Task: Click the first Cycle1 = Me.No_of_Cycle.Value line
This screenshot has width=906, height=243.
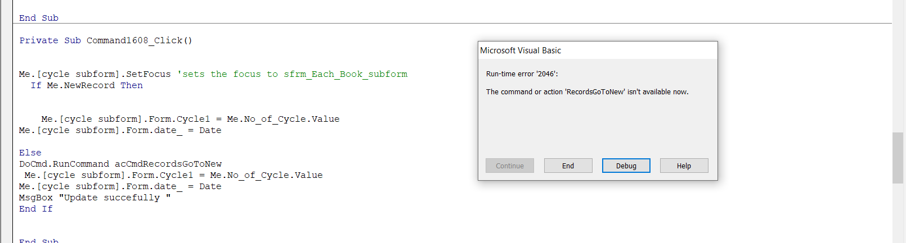Action: tap(190, 119)
